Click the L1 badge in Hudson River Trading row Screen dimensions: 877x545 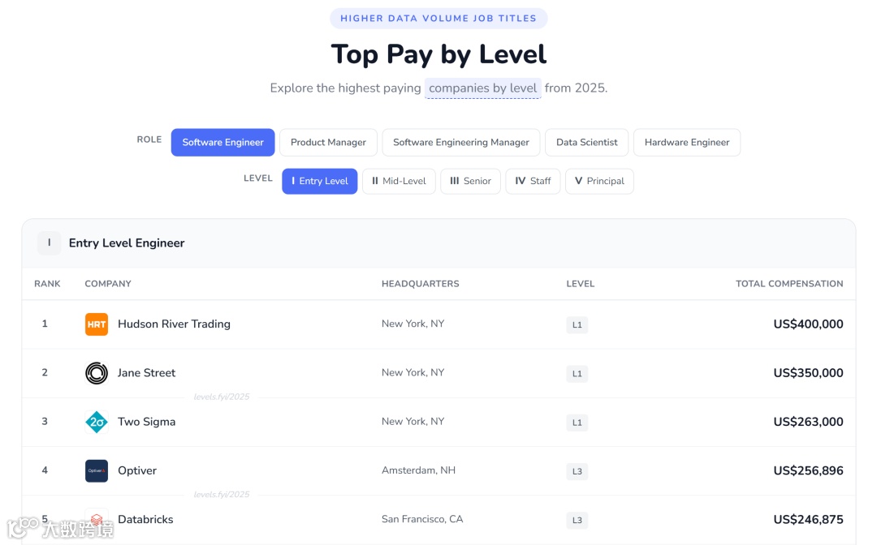point(577,325)
